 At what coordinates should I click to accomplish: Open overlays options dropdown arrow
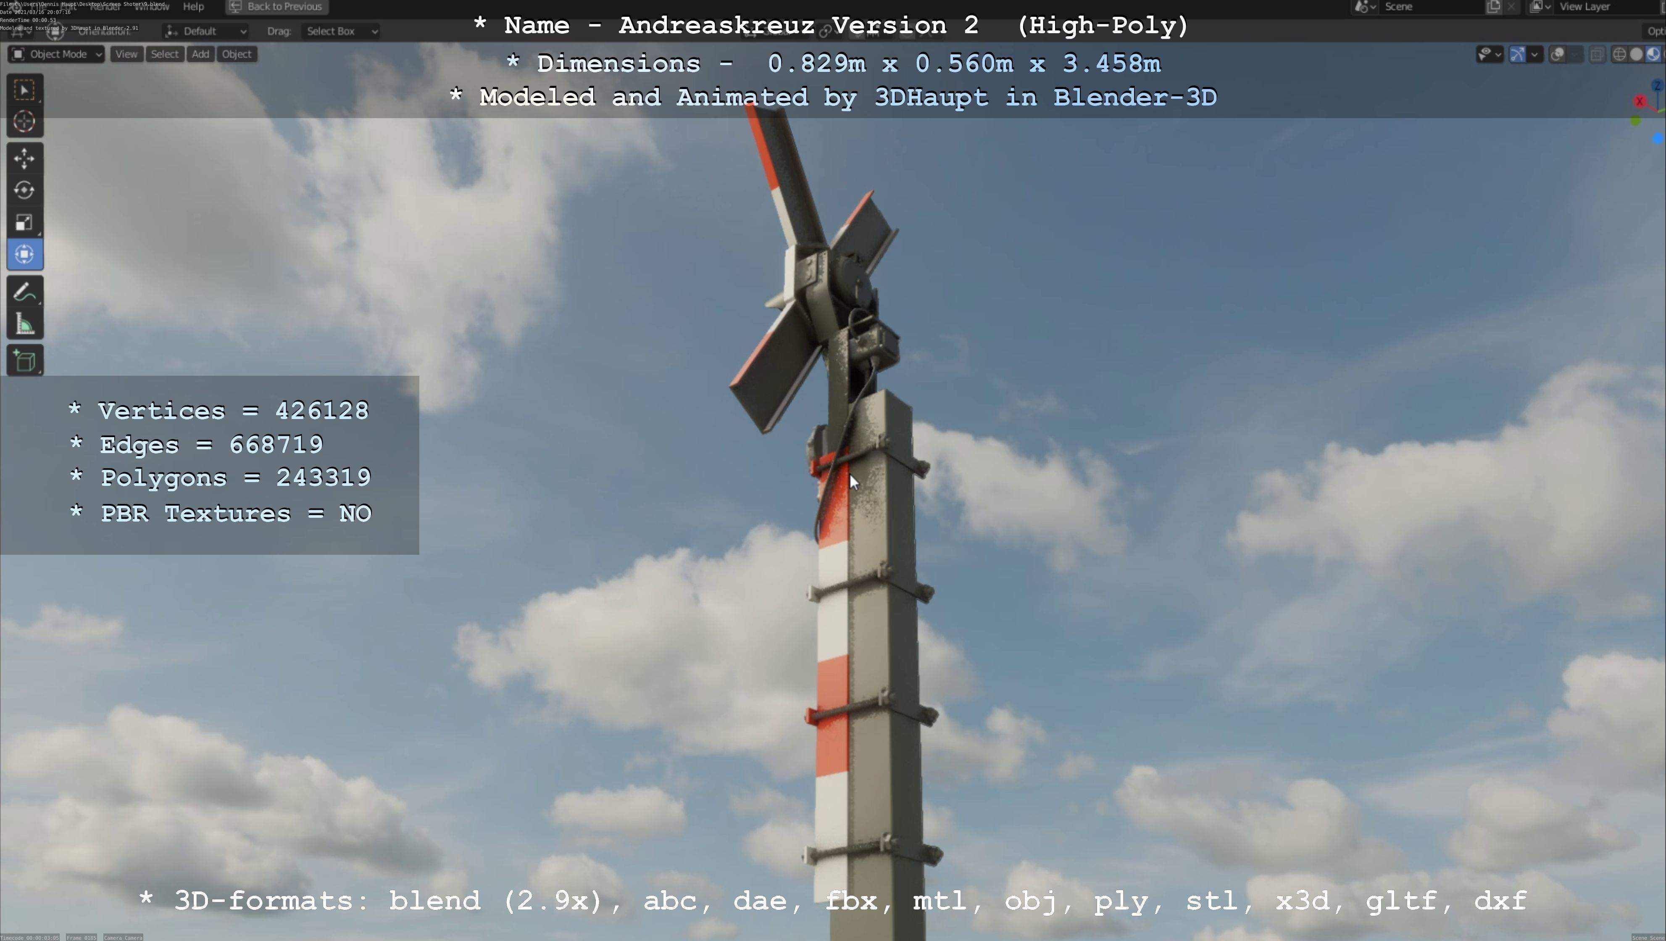pyautogui.click(x=1576, y=54)
